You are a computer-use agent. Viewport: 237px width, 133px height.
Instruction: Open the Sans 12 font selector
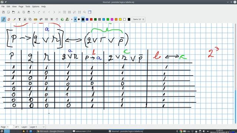point(138,19)
